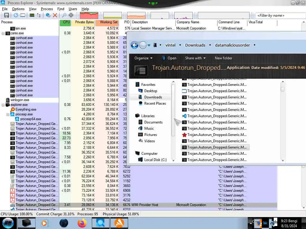
Task: Open the Organize dropdown menu
Action: (143, 58)
